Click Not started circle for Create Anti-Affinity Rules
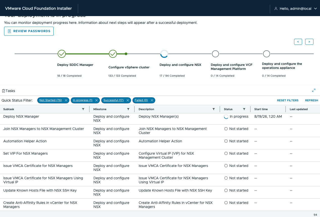This screenshot has width=320, height=217. 226,203
